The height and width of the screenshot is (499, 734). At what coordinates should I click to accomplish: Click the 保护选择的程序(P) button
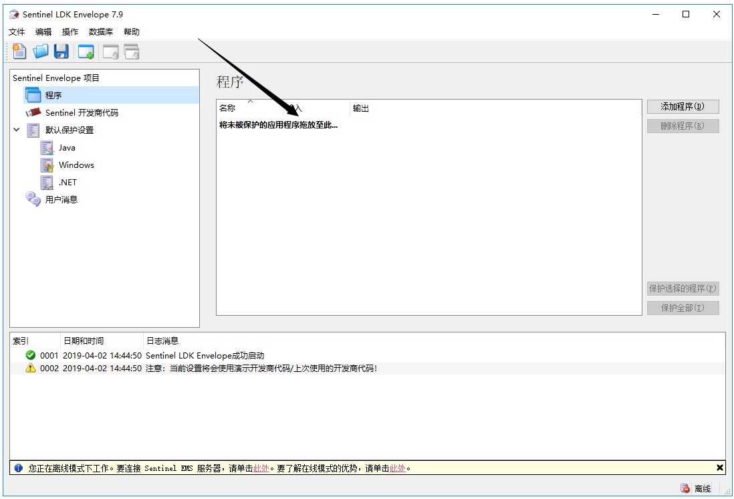(x=683, y=288)
